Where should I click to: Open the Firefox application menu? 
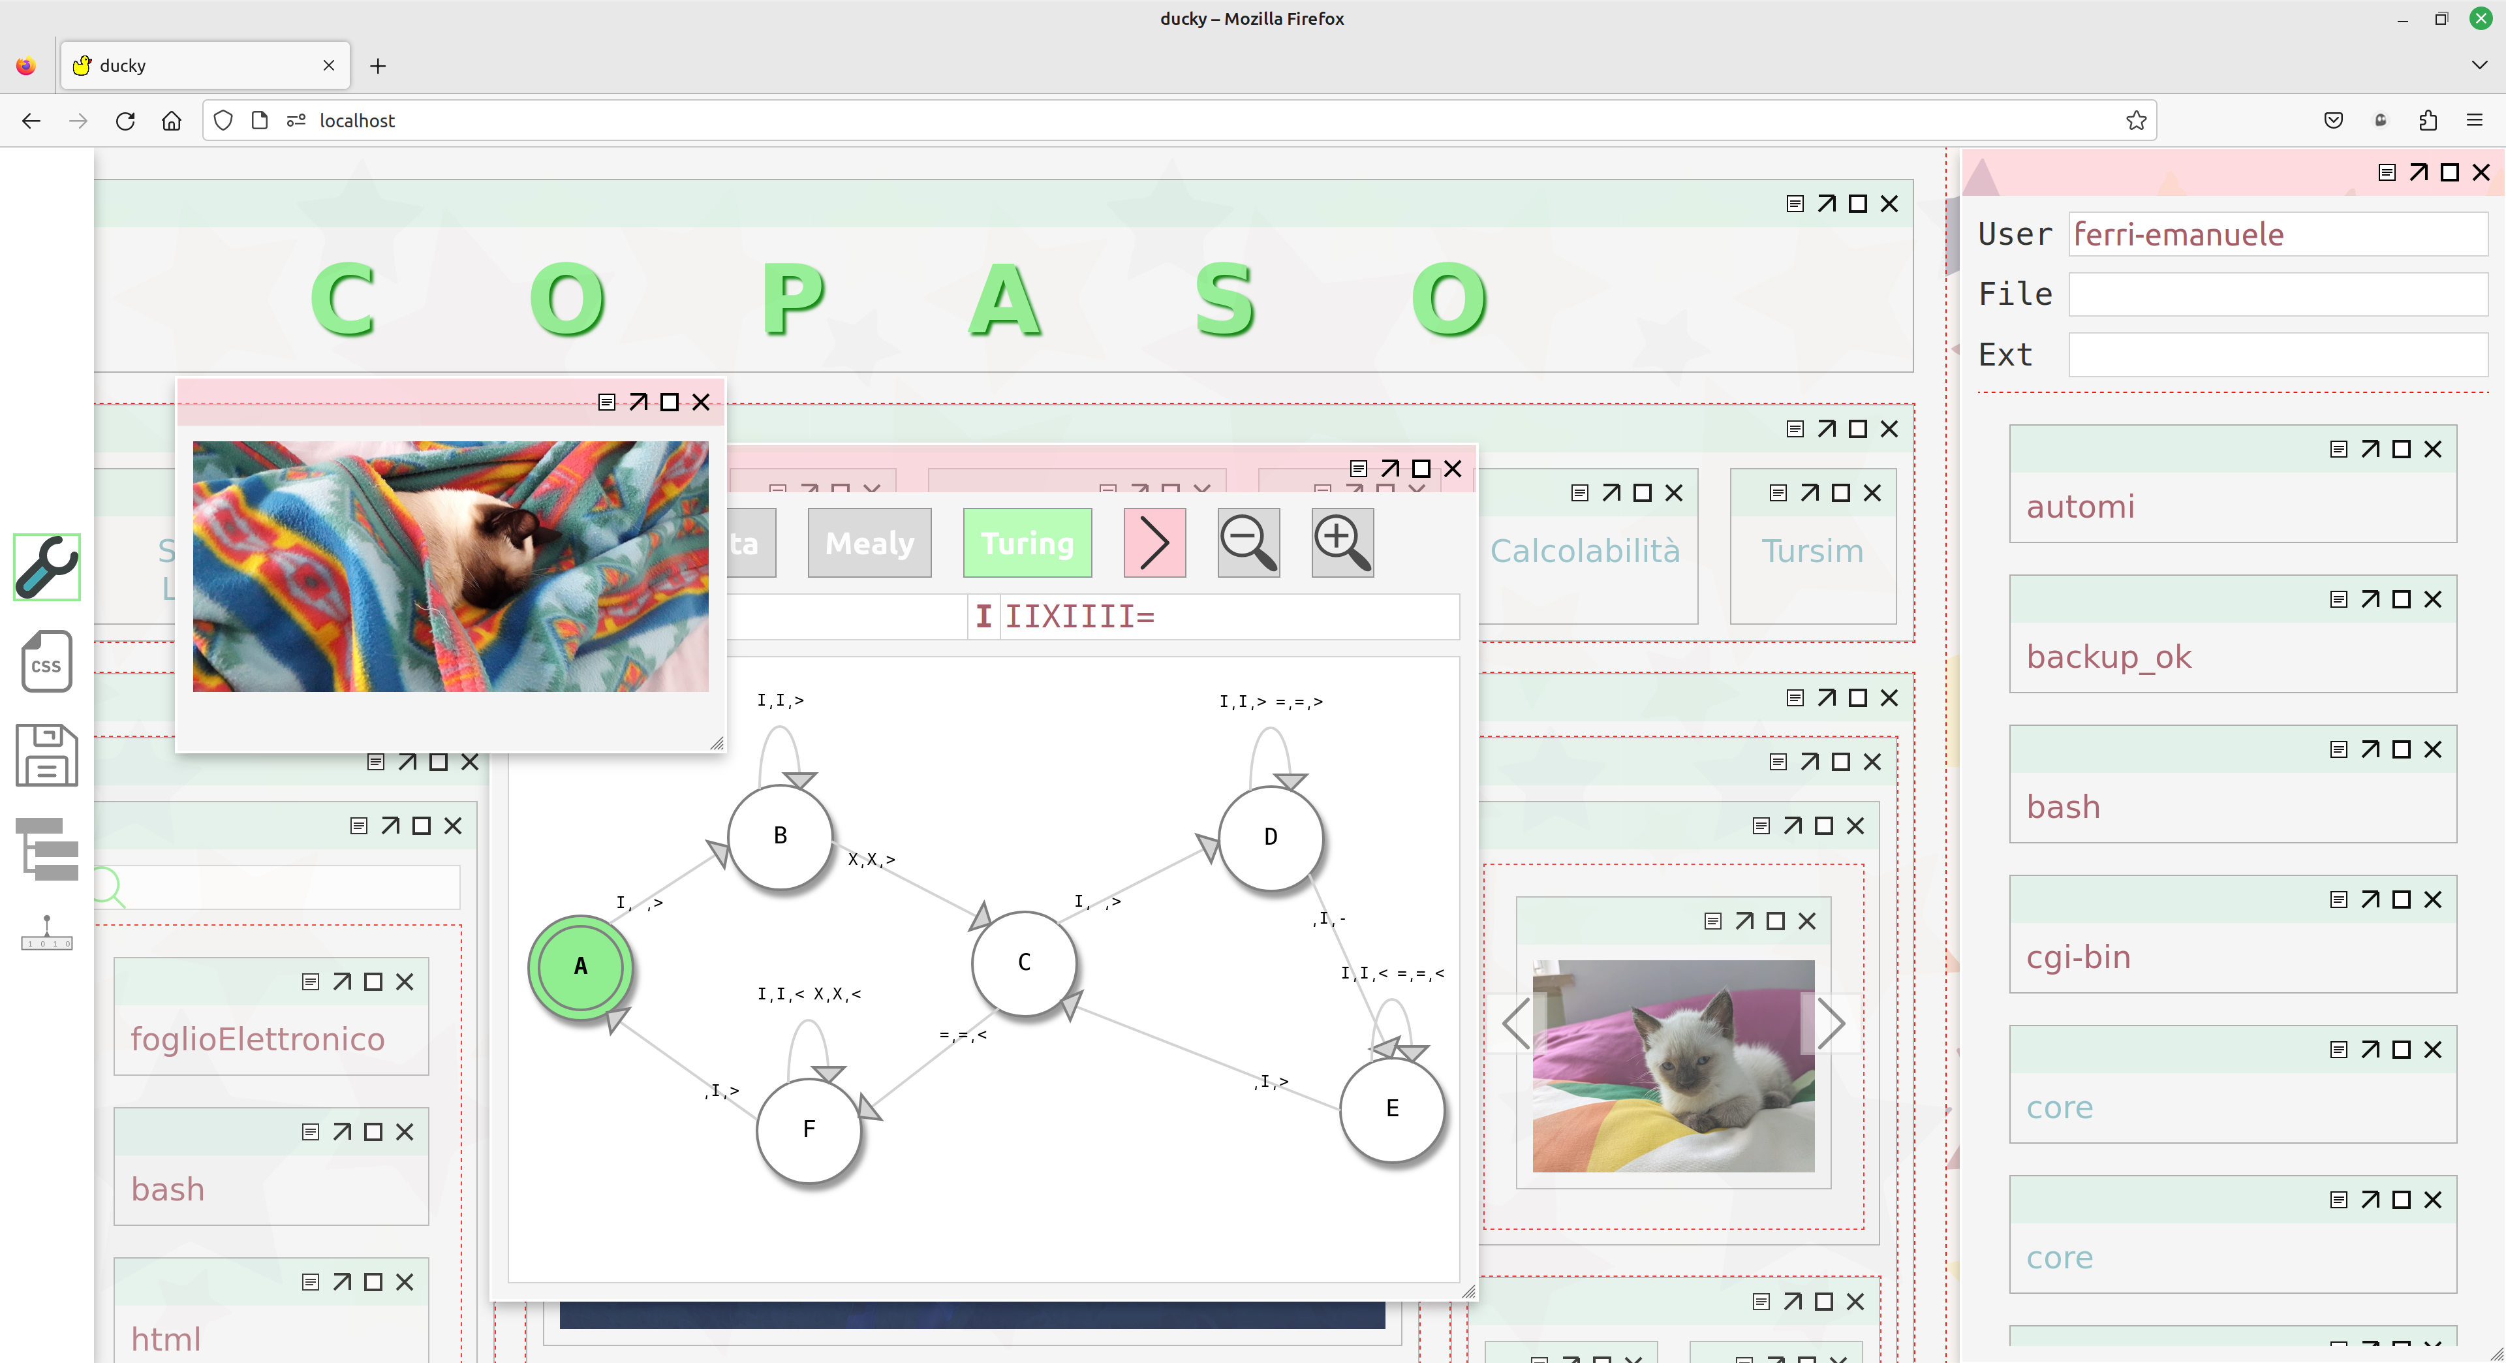pyautogui.click(x=2475, y=121)
